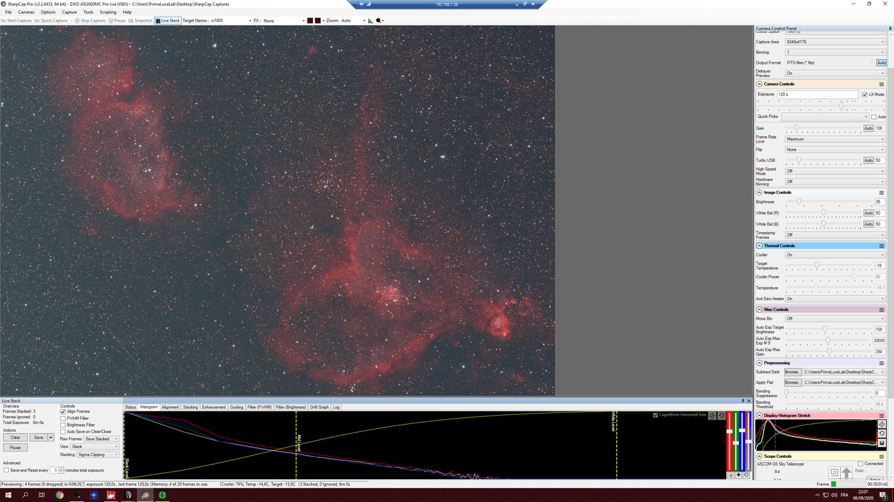Open the Zoom Auto dropdown
The width and height of the screenshot is (894, 502).
click(353, 20)
